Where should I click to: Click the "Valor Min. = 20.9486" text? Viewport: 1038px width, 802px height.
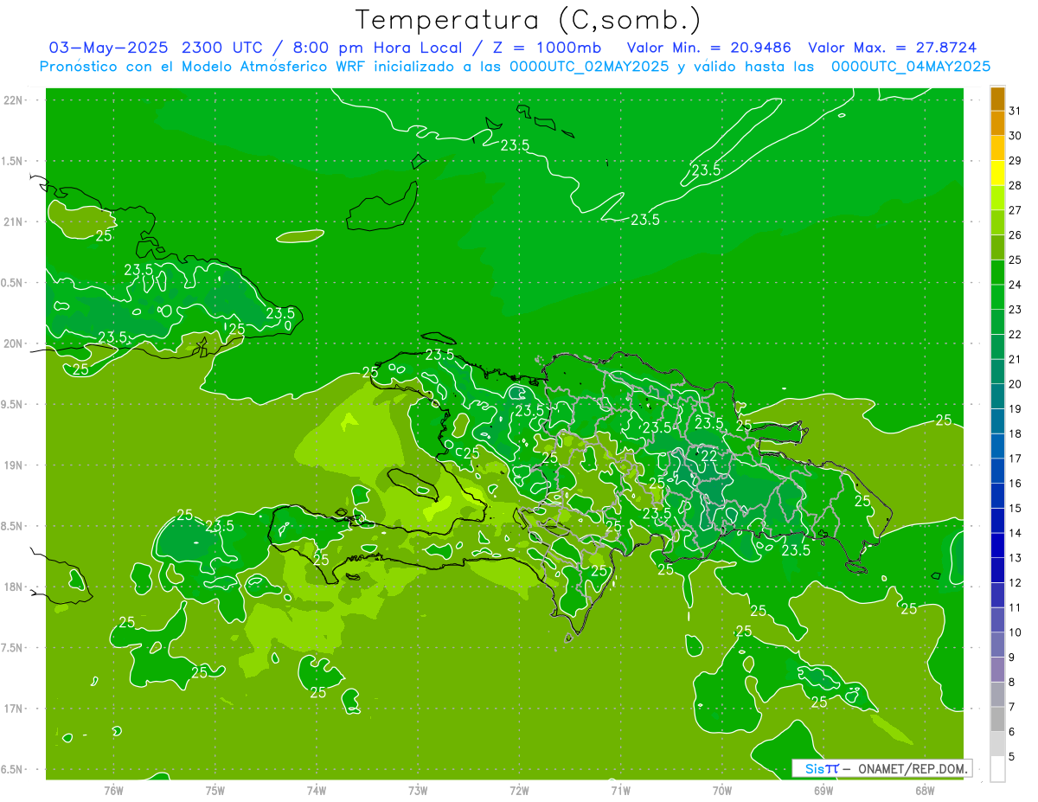pyautogui.click(x=708, y=48)
